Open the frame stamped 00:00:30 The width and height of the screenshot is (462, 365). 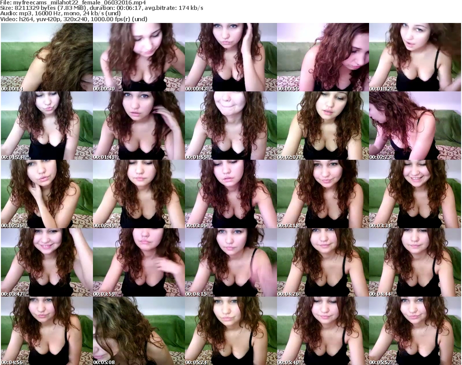(139, 57)
